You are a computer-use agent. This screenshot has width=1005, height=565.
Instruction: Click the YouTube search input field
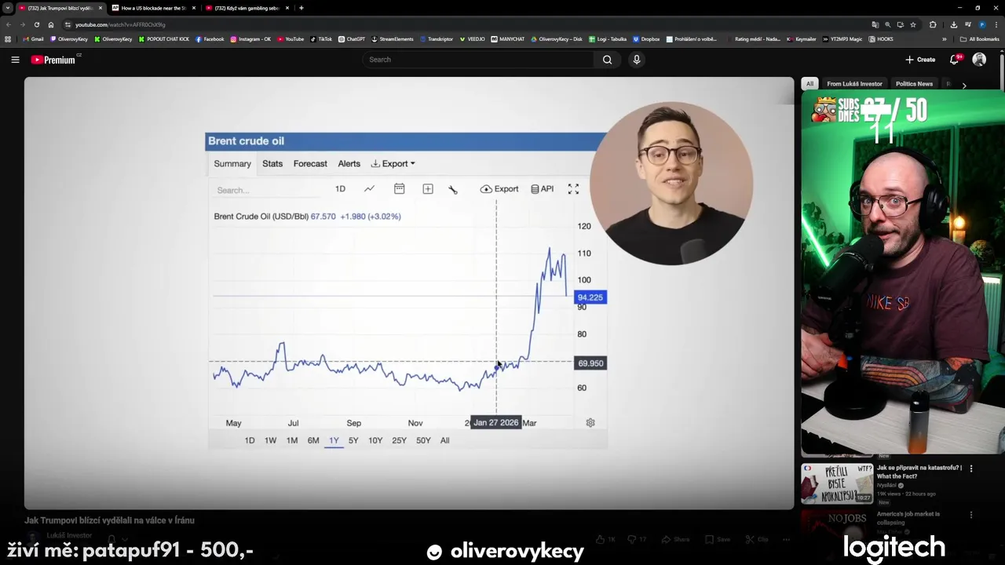478,60
